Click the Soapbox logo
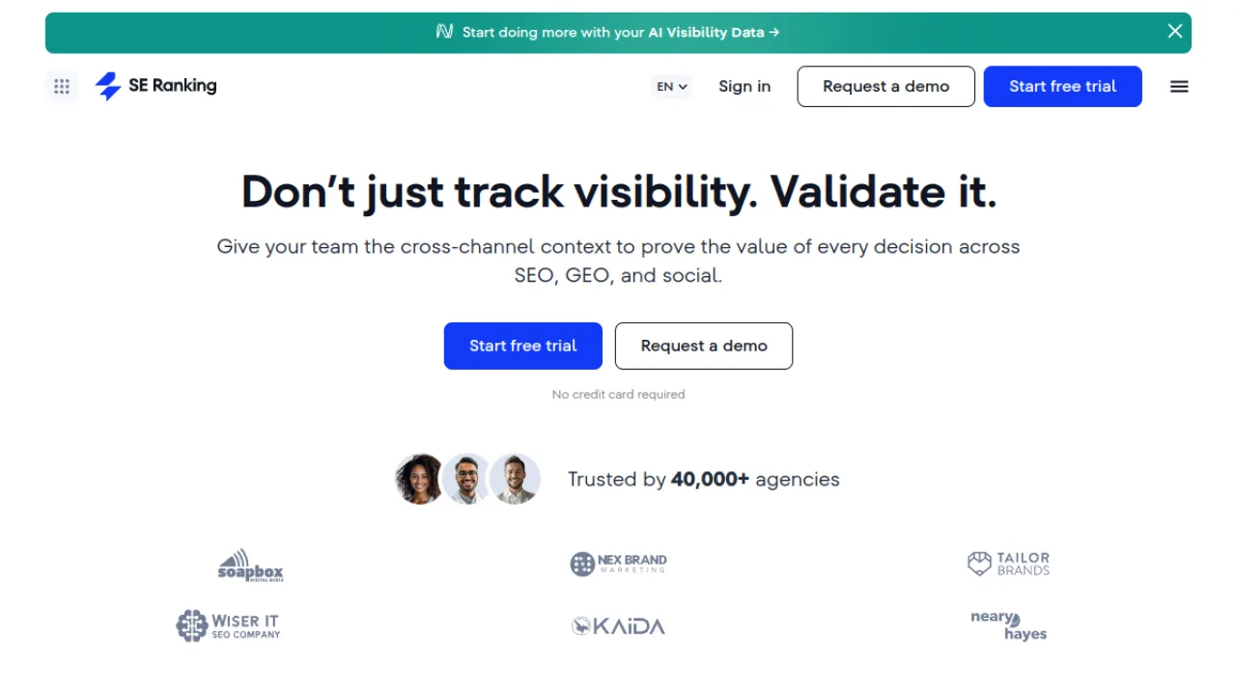The height and width of the screenshot is (695, 1236). (250, 565)
